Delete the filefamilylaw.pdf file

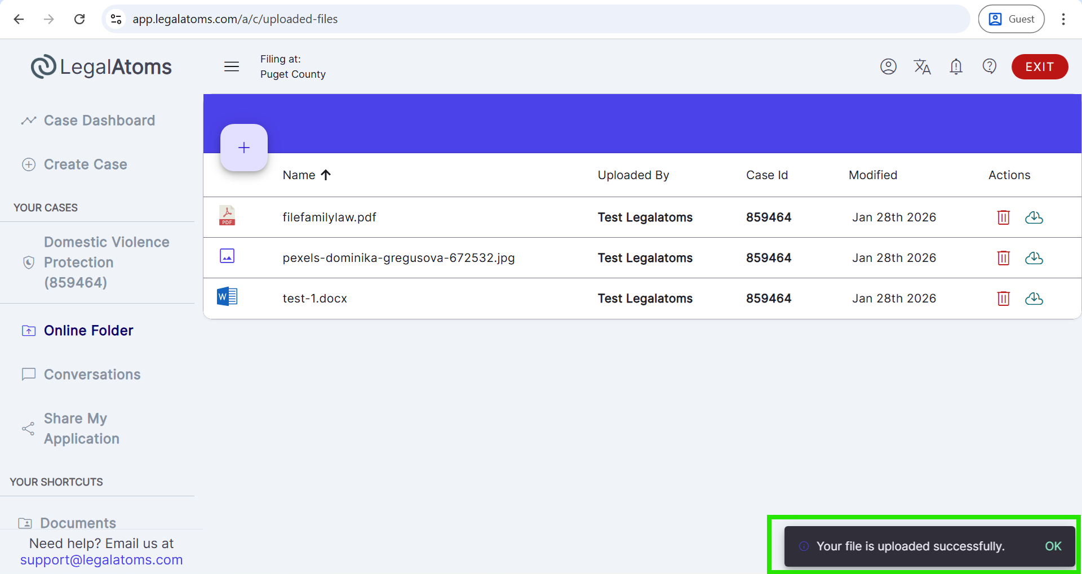(1003, 217)
